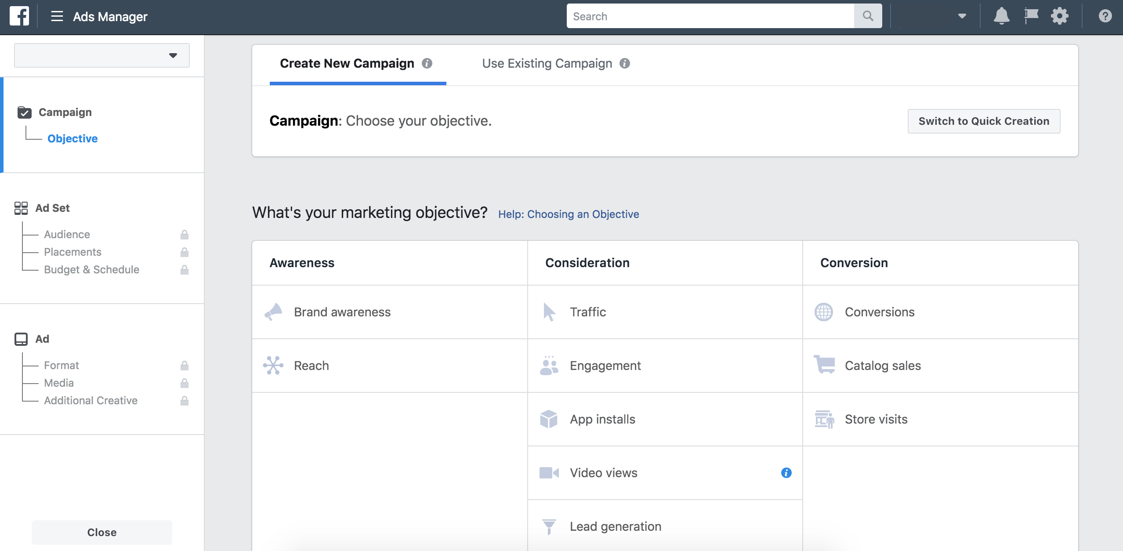Click Switch to Quick Creation button
This screenshot has height=551, width=1123.
click(984, 121)
